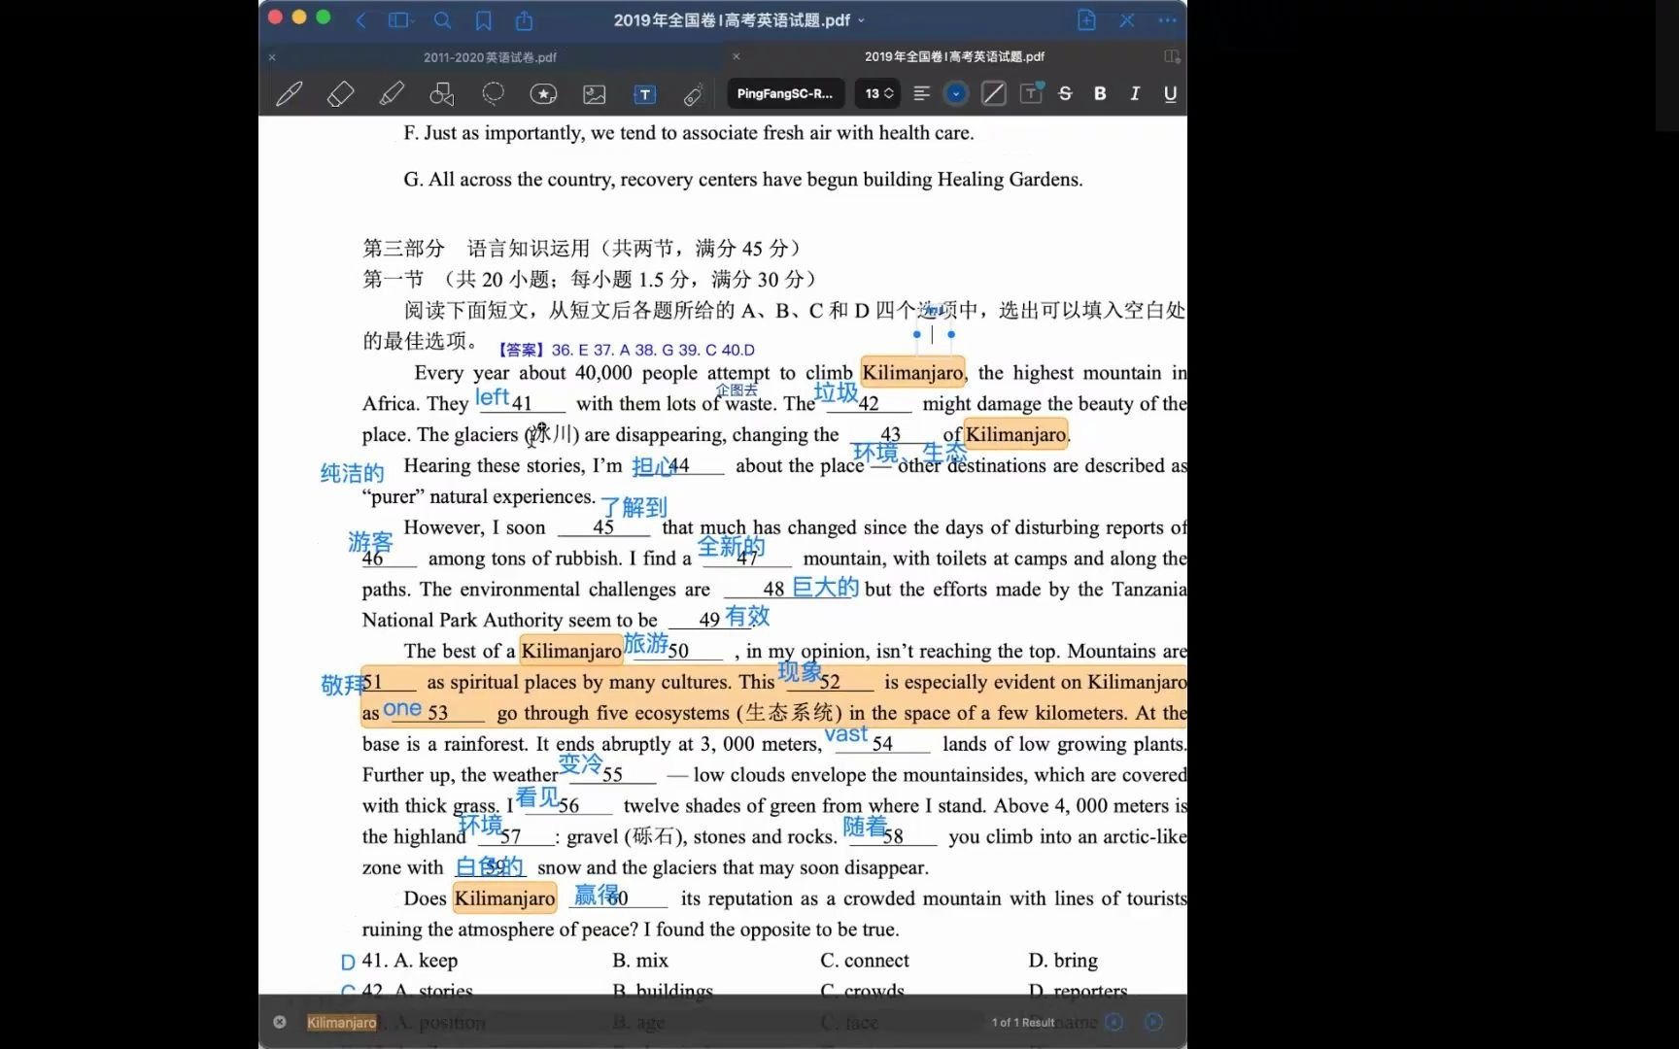Screen dimensions: 1679x1049
Task: Select the Shapes tool
Action: coord(442,94)
